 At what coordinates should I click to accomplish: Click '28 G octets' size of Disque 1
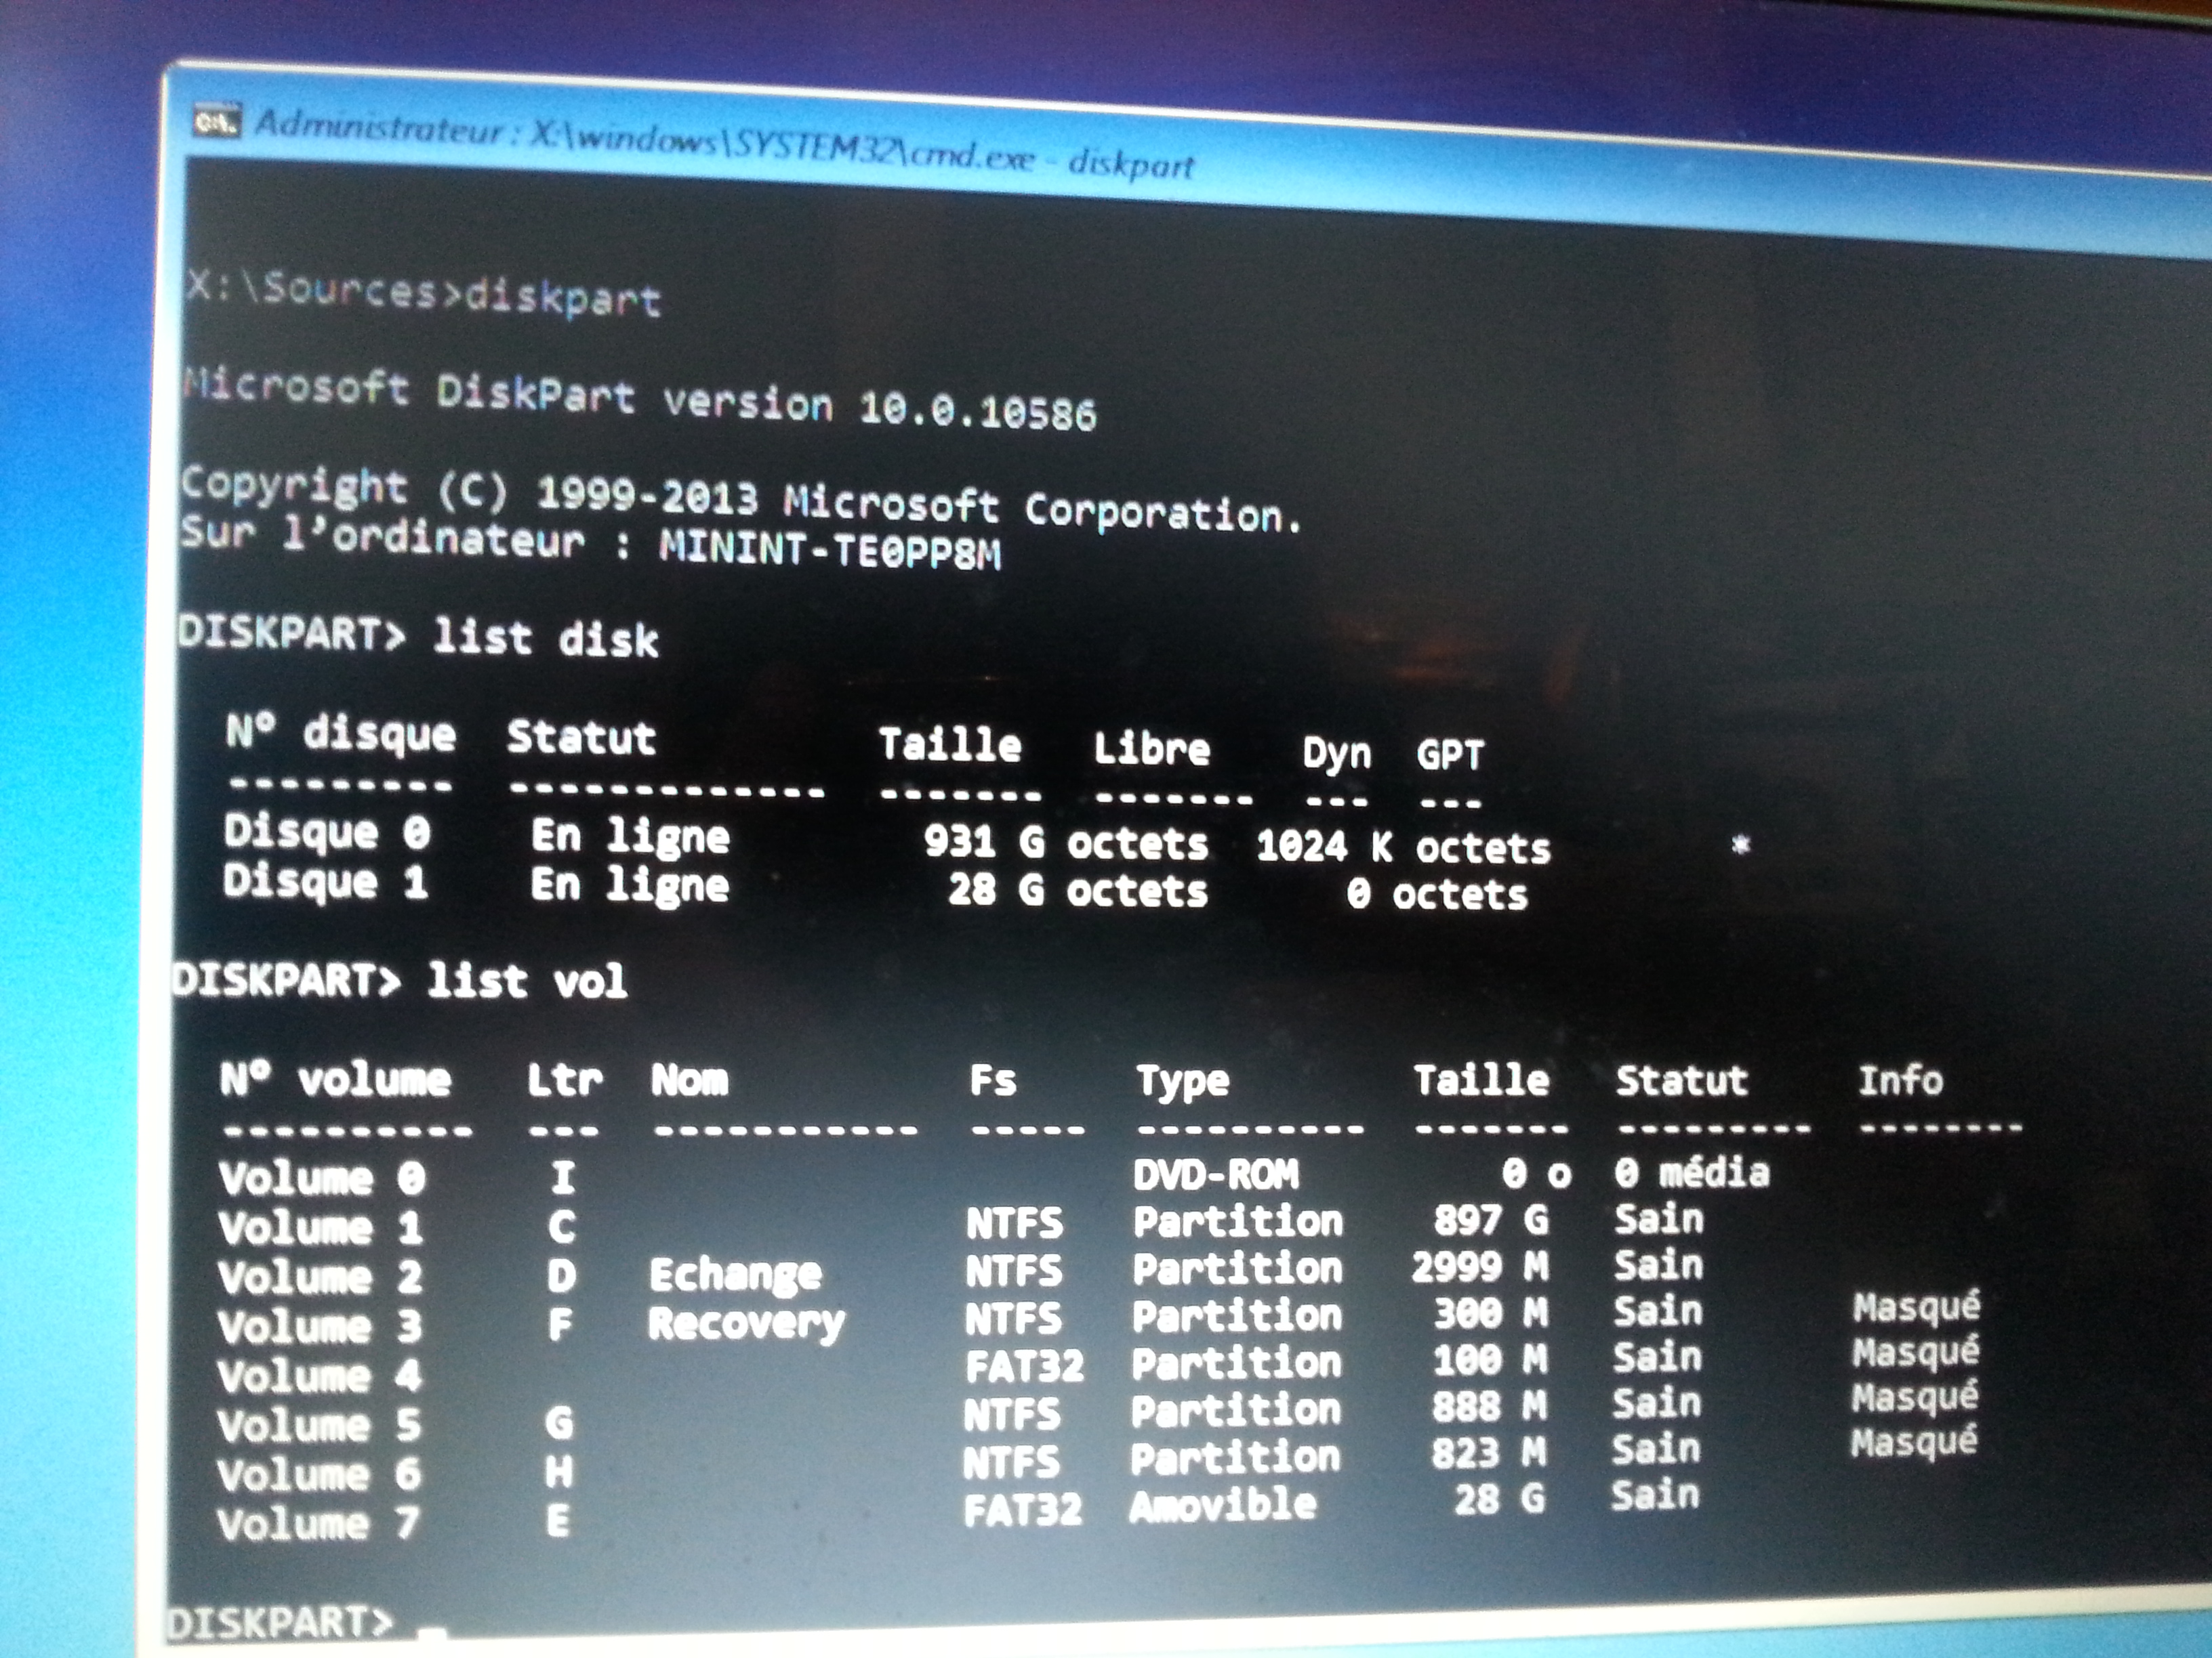click(x=1077, y=889)
